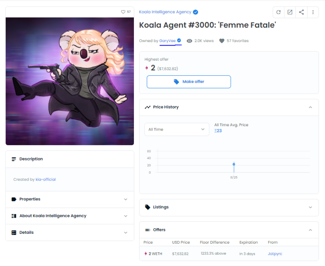Click the share icon
This screenshot has width=325, height=266.
point(301,12)
